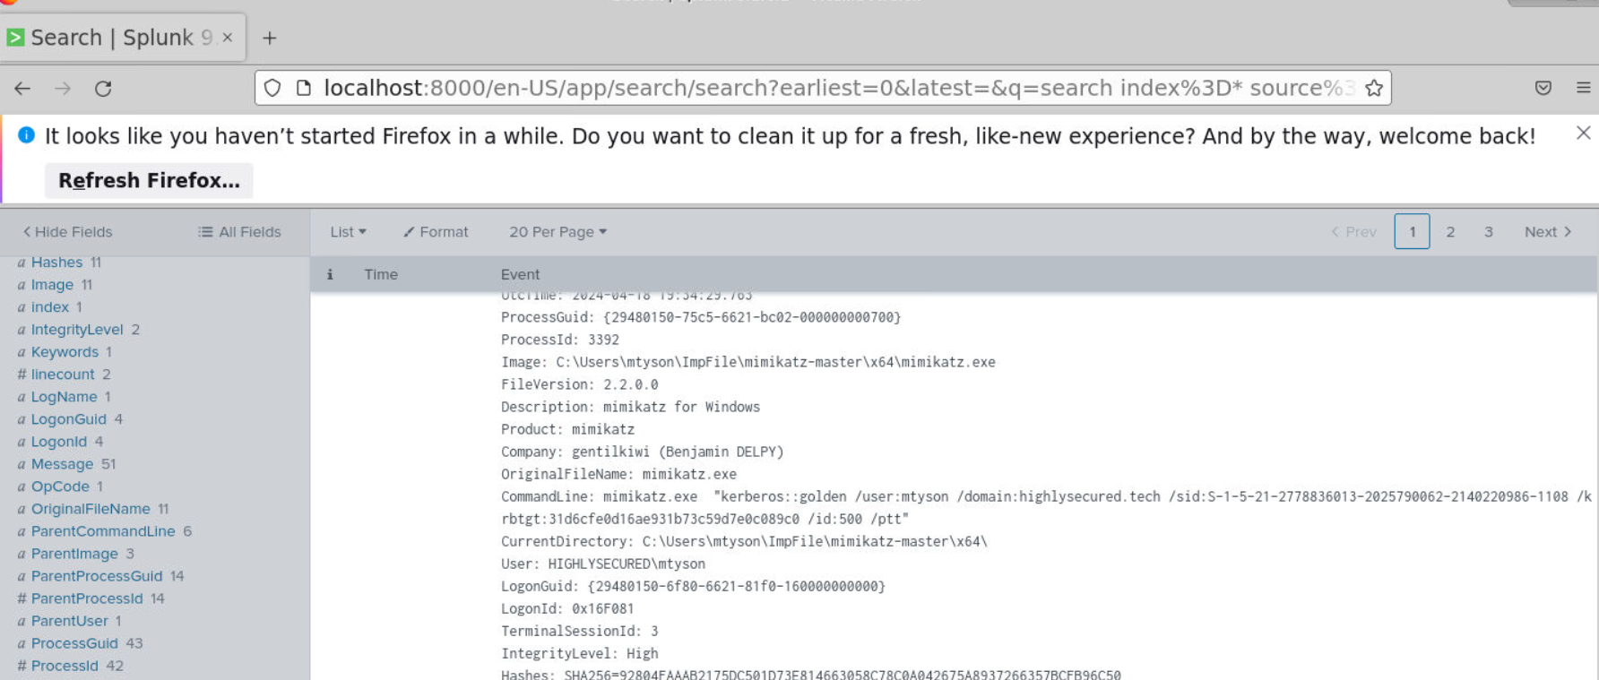Go to results page 2
1599x680 pixels.
pyautogui.click(x=1450, y=232)
